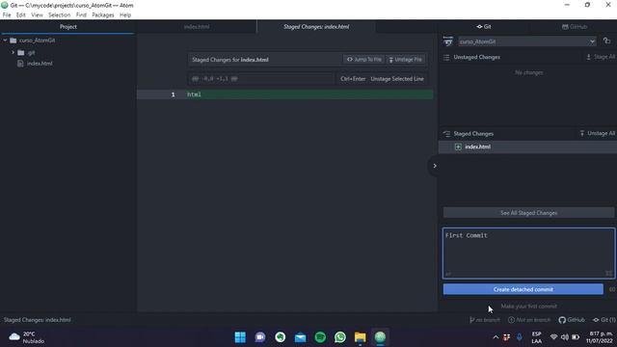Select the hunk header @@ -0,0 +1,1 @@
Screen dimensions: 617x347
coord(214,79)
